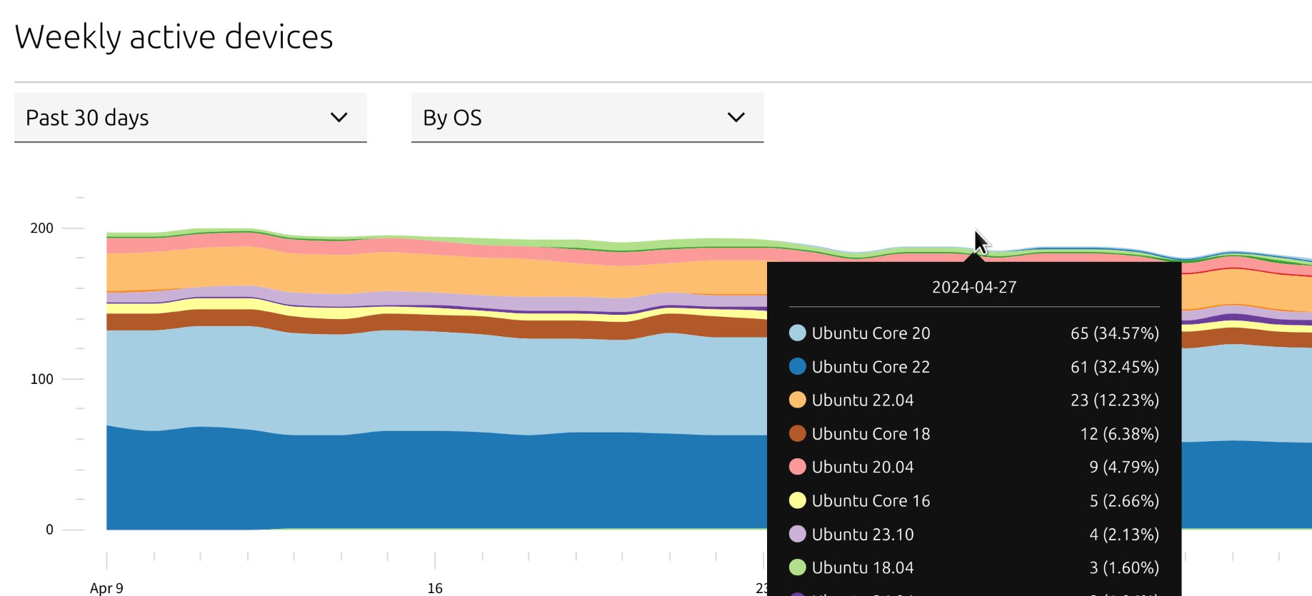Select the Ubuntu 22.04 orange legend dot
The width and height of the screenshot is (1312, 596).
(x=797, y=400)
